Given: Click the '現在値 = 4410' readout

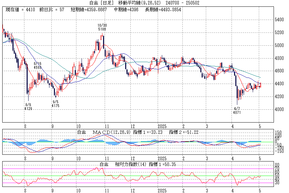Looking at the screenshot, I should pos(20,10).
